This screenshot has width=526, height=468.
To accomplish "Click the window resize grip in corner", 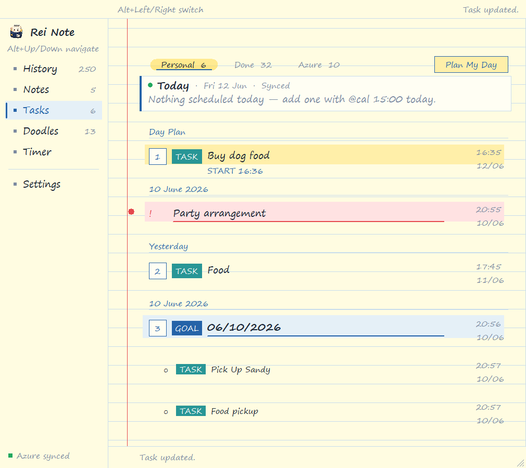I will [521, 463].
